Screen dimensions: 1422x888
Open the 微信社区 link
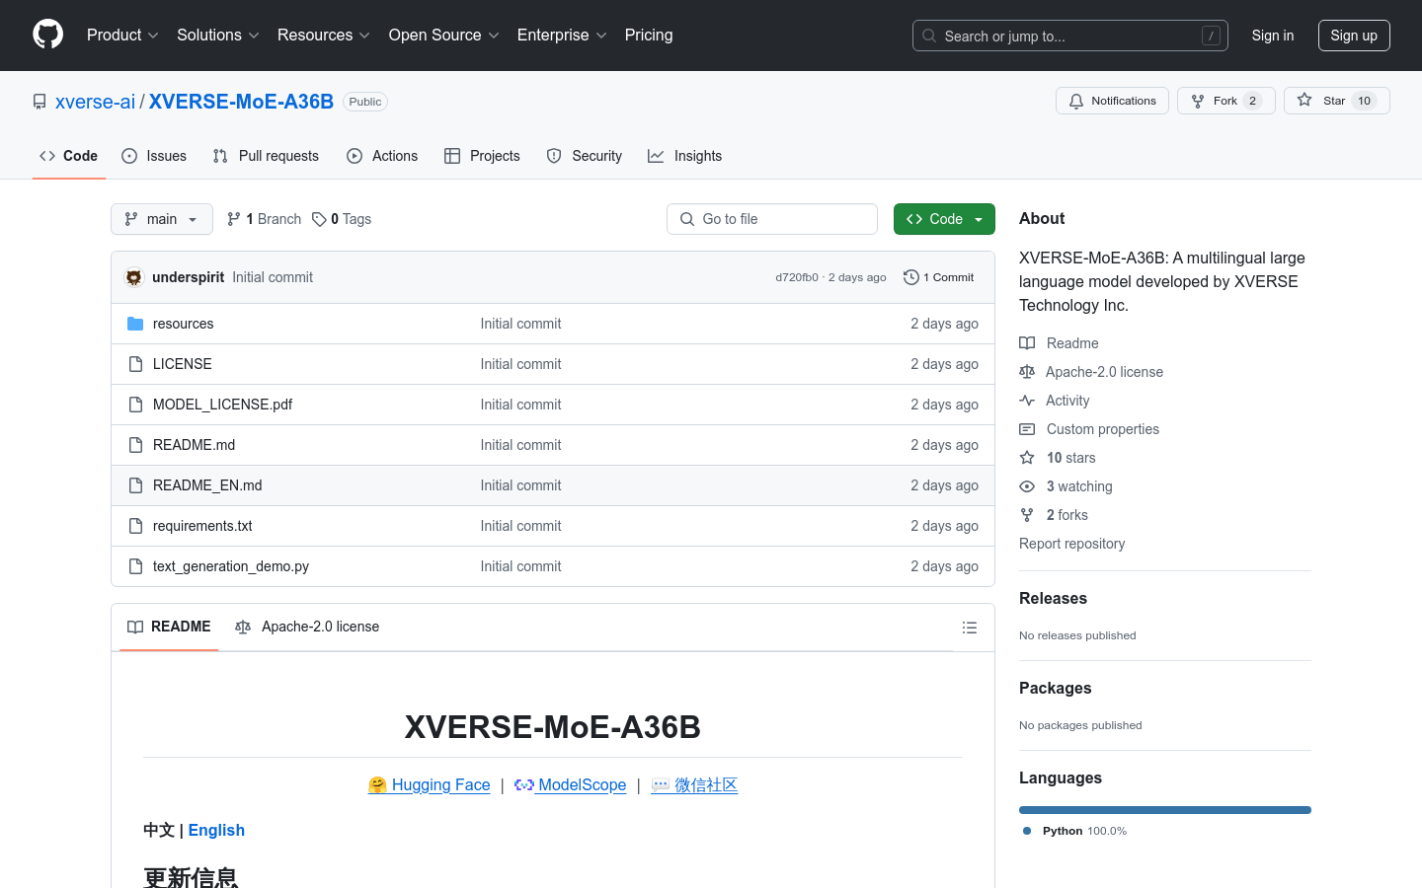pos(694,784)
